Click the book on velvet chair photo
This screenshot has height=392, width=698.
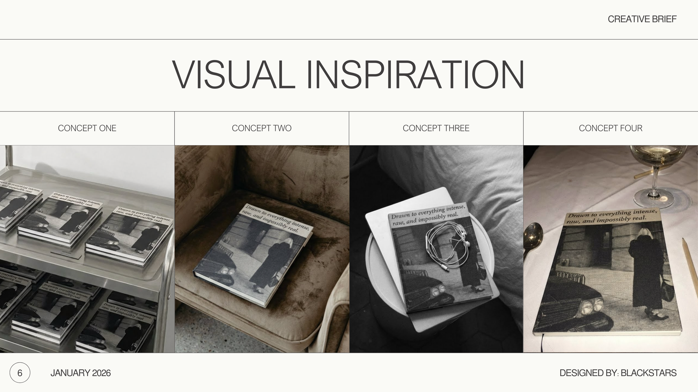(262, 249)
